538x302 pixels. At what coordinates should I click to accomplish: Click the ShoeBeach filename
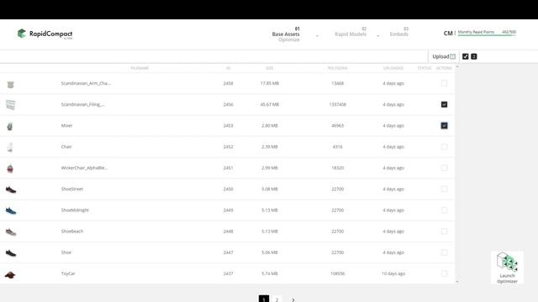(72, 232)
